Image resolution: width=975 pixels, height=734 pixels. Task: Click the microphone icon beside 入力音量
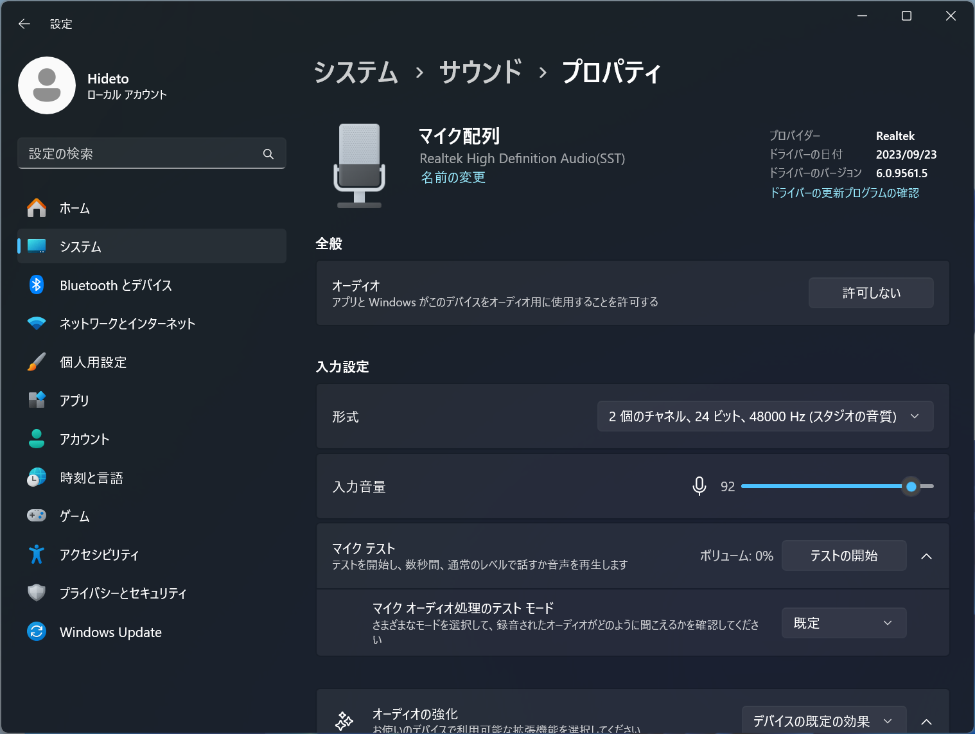(x=699, y=486)
